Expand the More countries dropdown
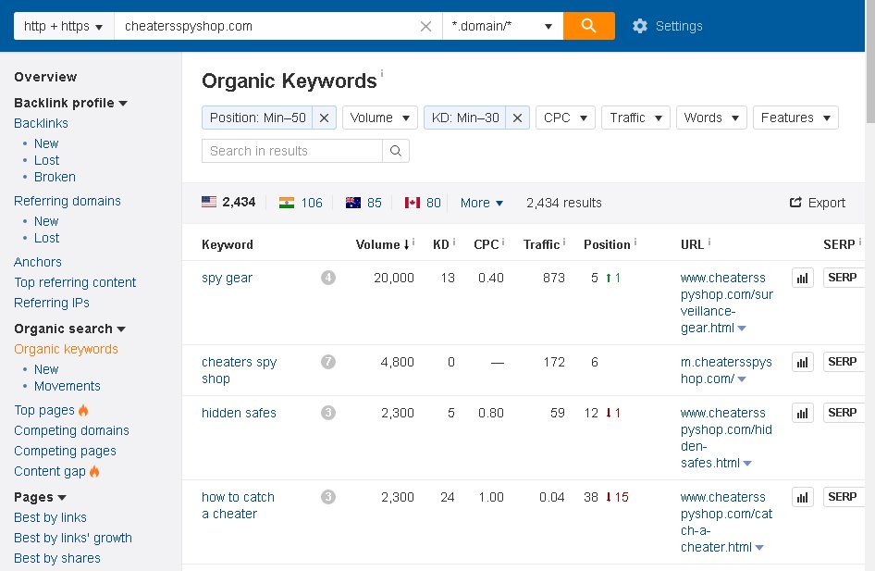This screenshot has width=875, height=571. tap(482, 203)
